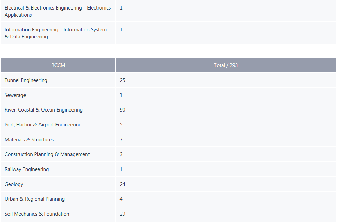The width and height of the screenshot is (337, 222).
Task: Select River, Coastal & Ocean Engineering text
Action: coord(44,110)
